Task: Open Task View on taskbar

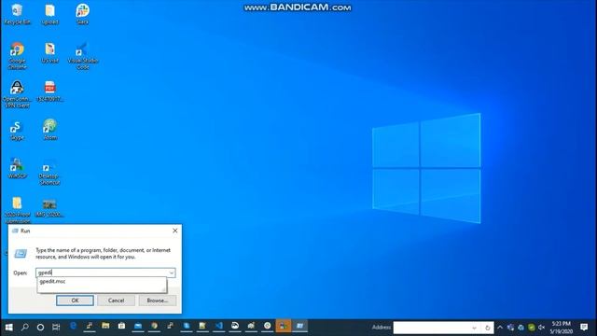Action: pos(56,327)
